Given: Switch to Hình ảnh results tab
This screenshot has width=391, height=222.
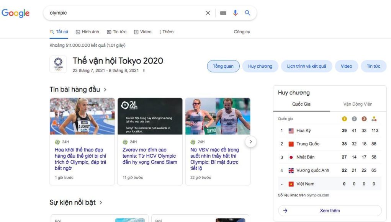Looking at the screenshot, I should point(87,32).
